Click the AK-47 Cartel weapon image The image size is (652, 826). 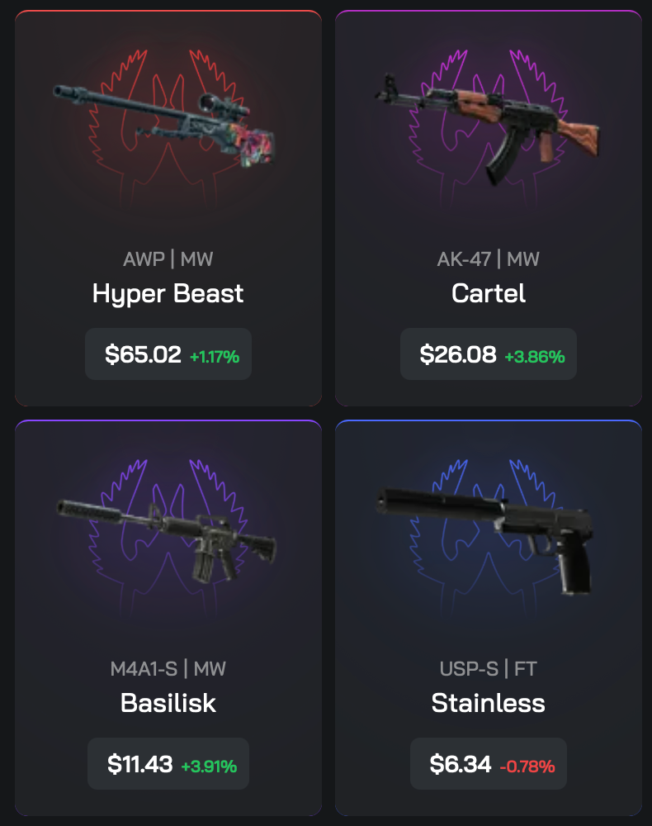(x=487, y=128)
